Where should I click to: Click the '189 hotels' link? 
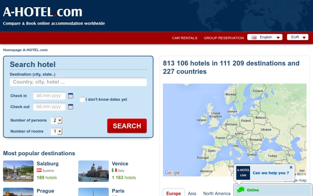[x=47, y=178]
